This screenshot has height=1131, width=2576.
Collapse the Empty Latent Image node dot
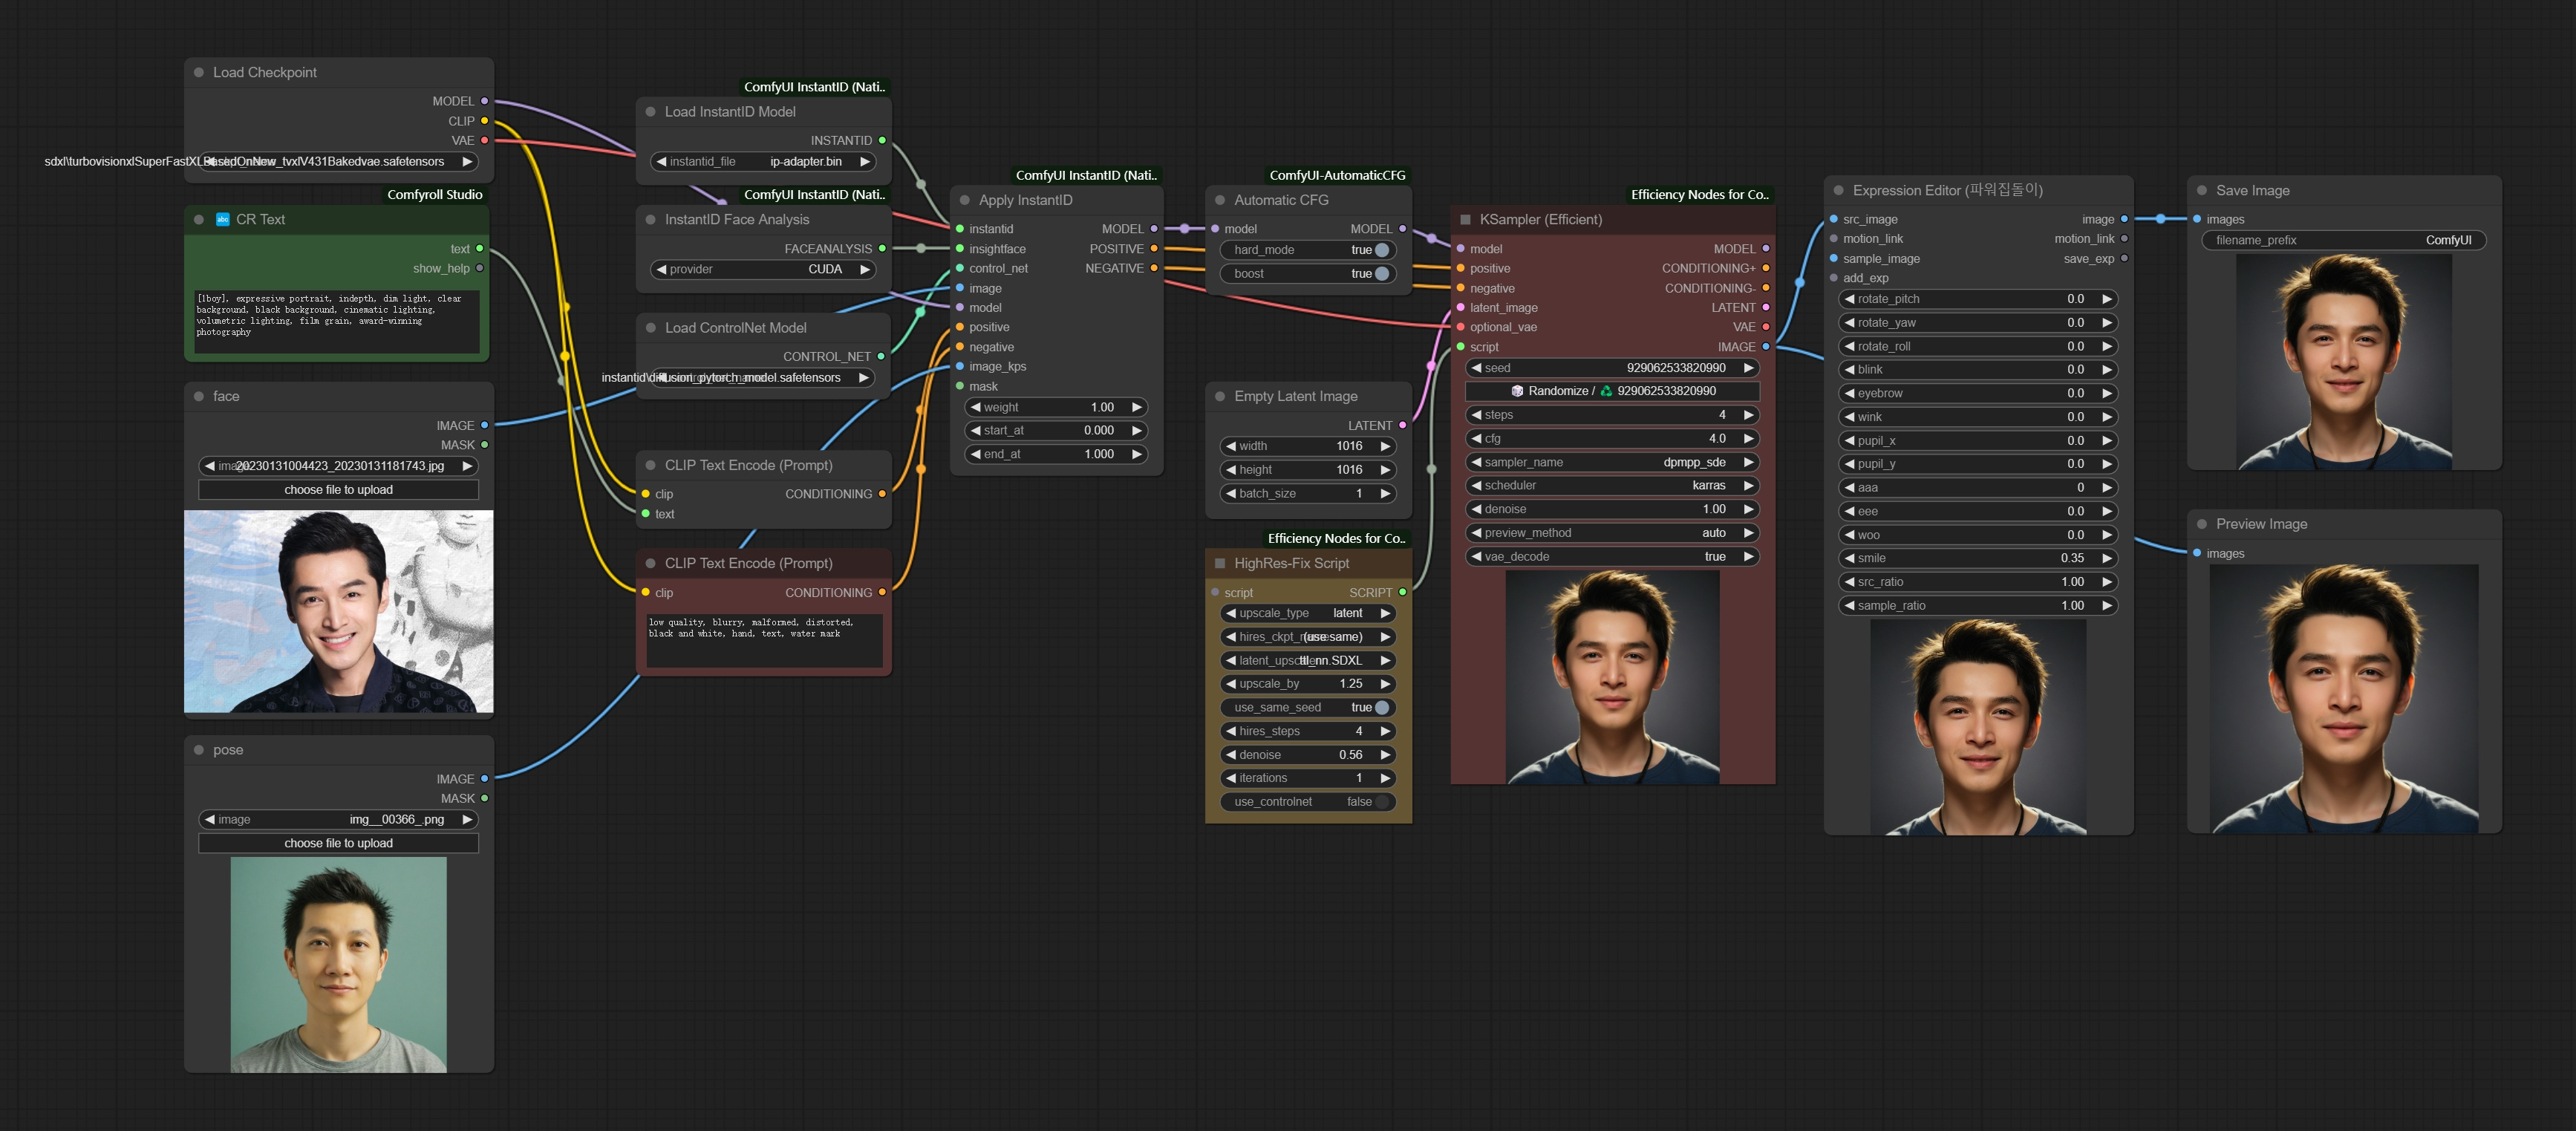pyautogui.click(x=1219, y=396)
